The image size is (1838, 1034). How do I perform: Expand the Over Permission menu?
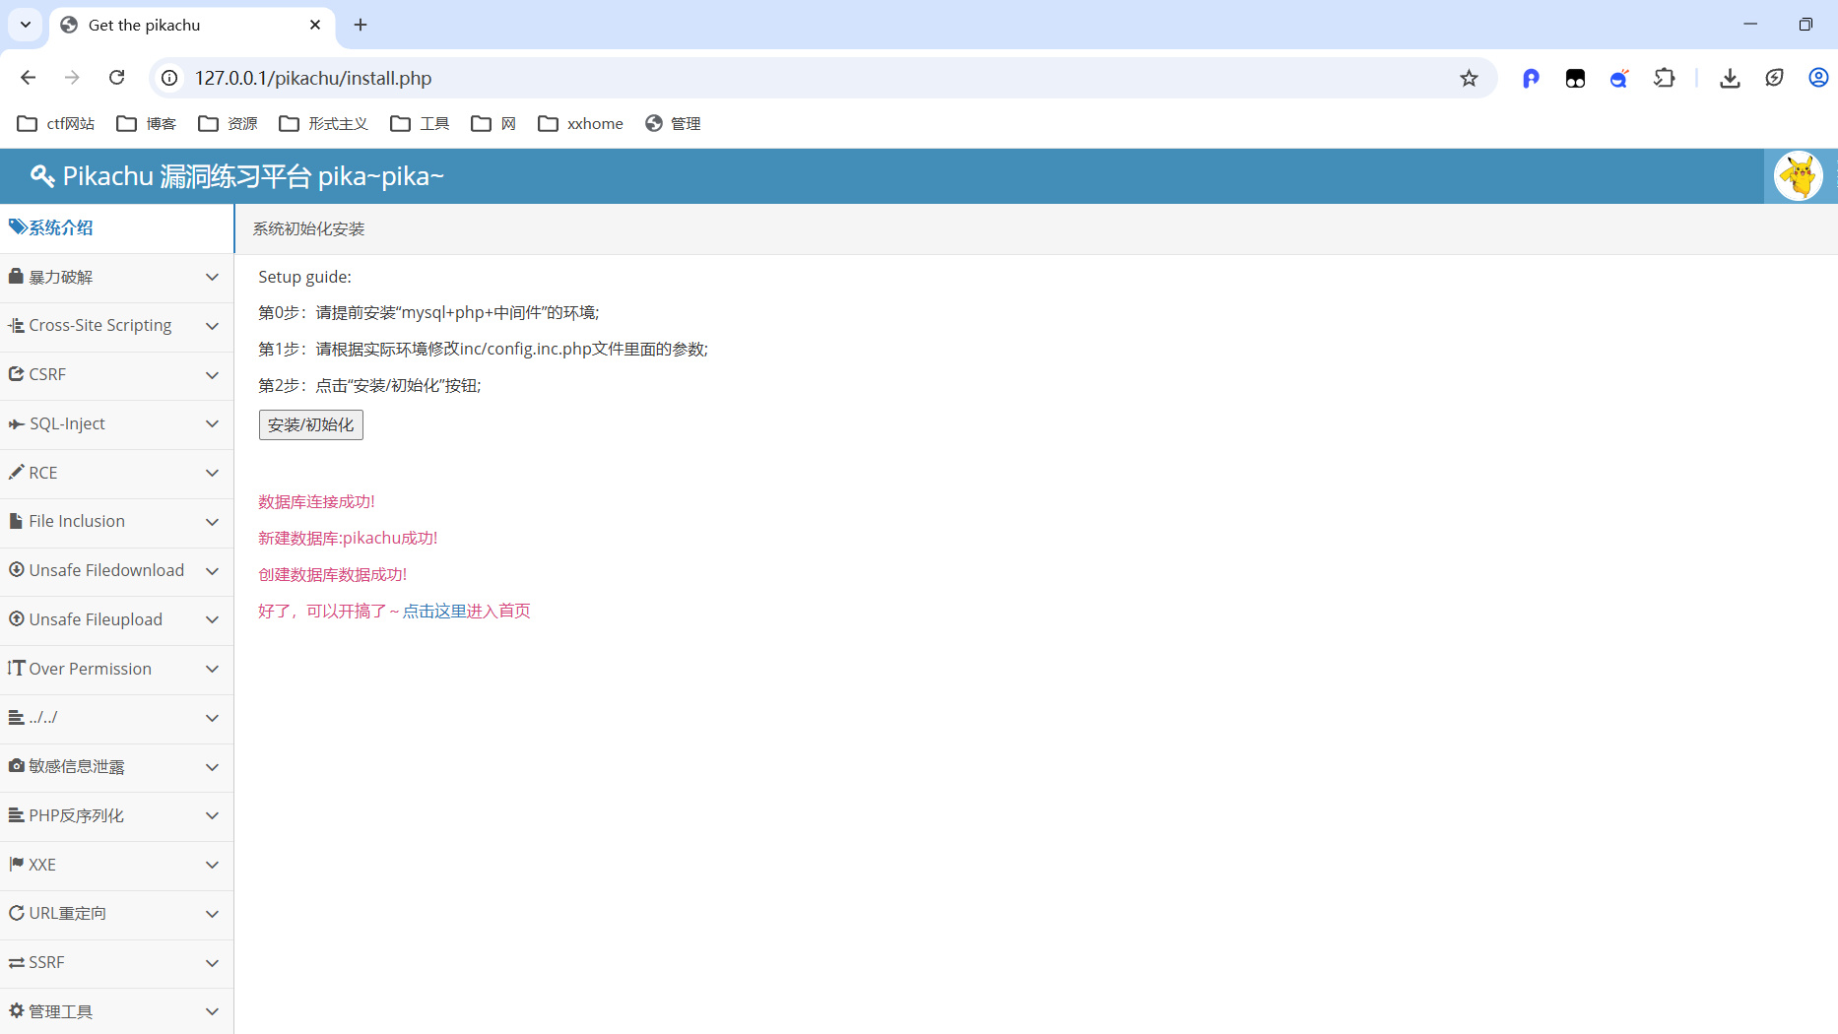click(116, 670)
